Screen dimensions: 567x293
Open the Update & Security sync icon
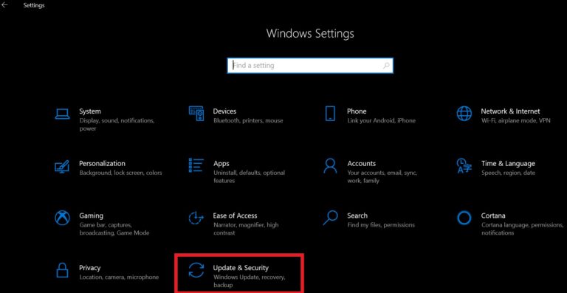click(196, 270)
